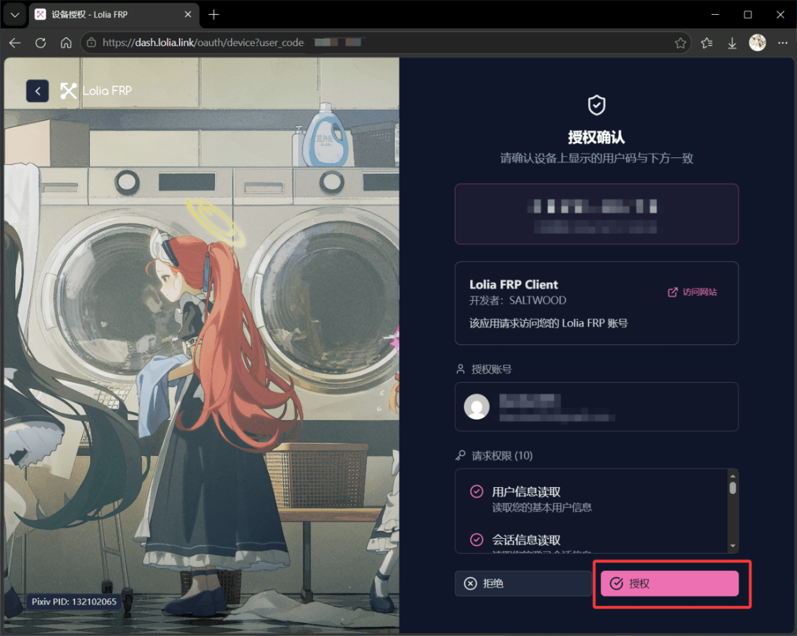Close the 设备授权 tab
The height and width of the screenshot is (636, 797).
(x=188, y=15)
